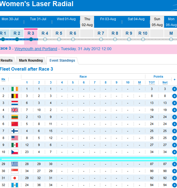Expand details for rank 32 row

coord(174,185)
